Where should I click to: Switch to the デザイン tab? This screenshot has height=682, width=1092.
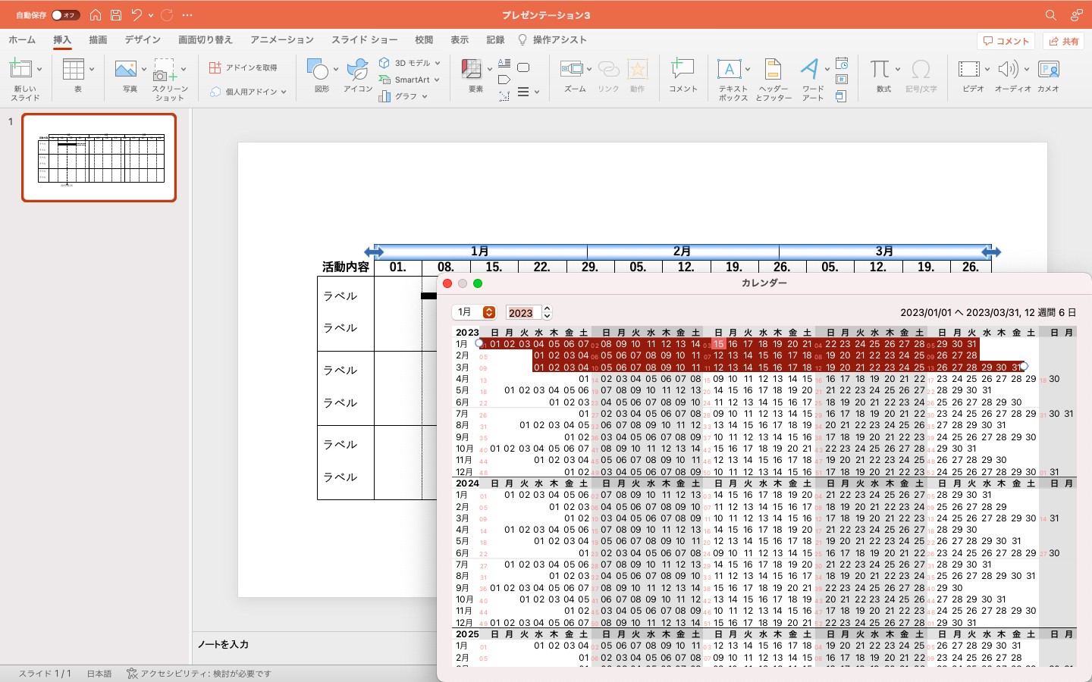tap(143, 40)
